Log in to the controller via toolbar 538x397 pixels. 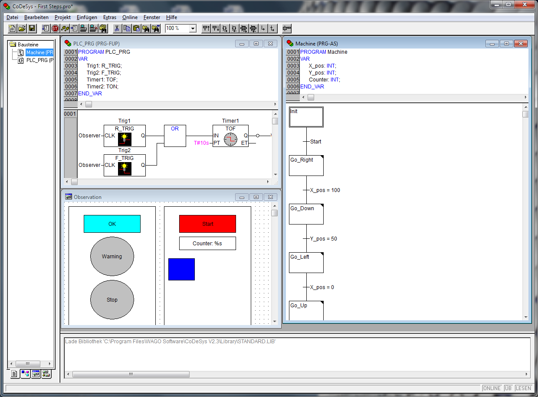click(x=84, y=29)
